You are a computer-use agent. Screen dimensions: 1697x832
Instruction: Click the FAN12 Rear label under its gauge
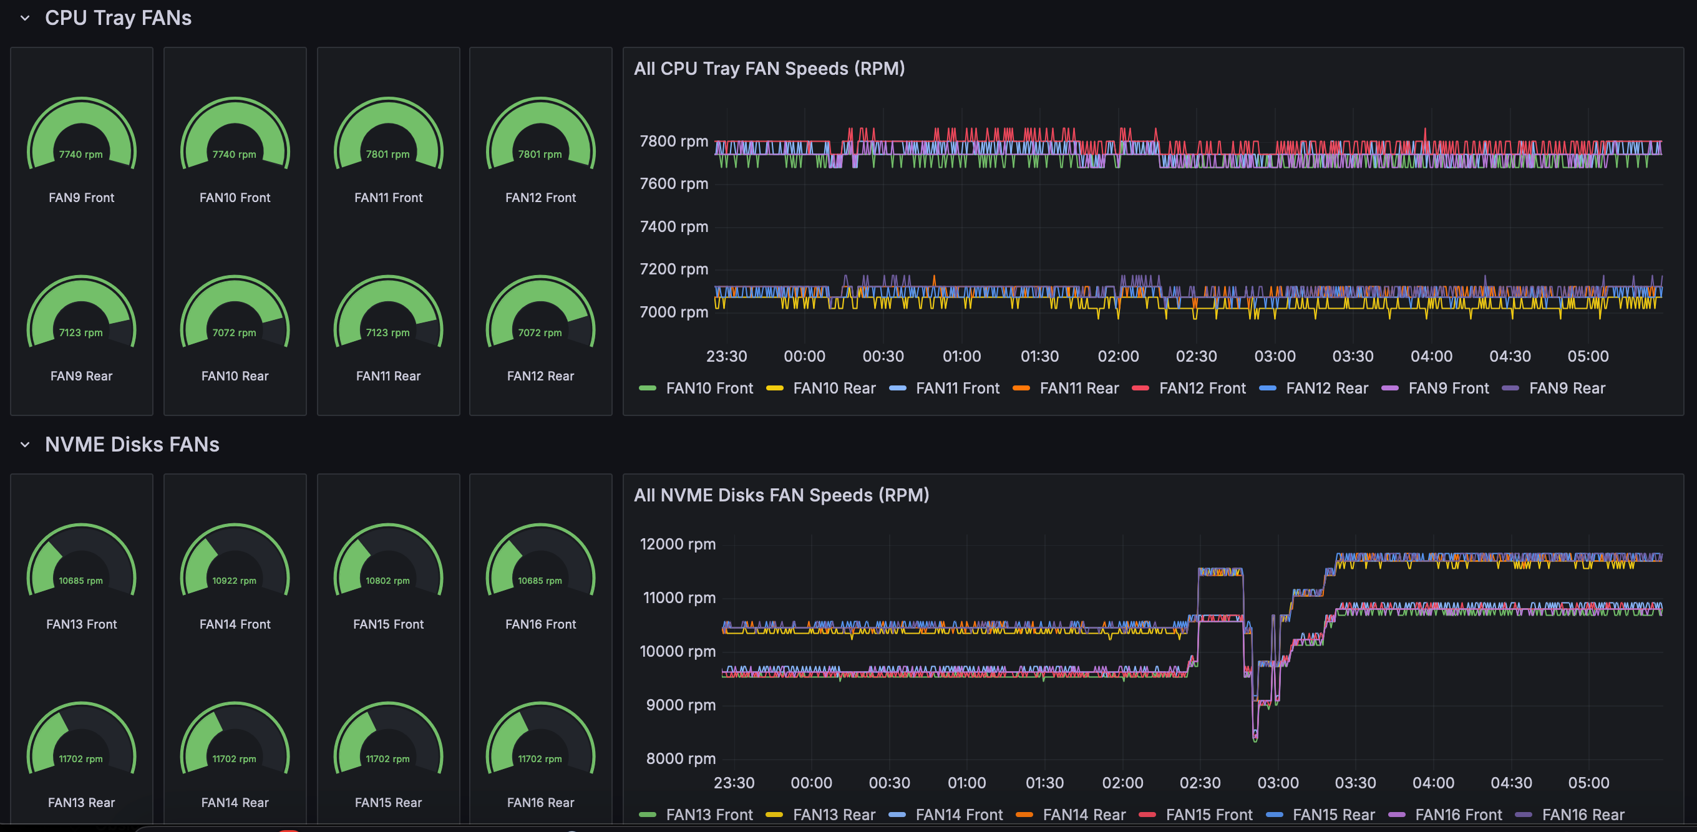pos(540,376)
